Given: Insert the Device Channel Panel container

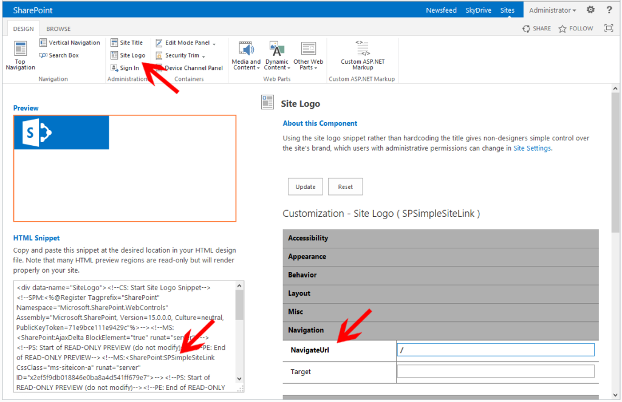Looking at the screenshot, I should coord(189,68).
